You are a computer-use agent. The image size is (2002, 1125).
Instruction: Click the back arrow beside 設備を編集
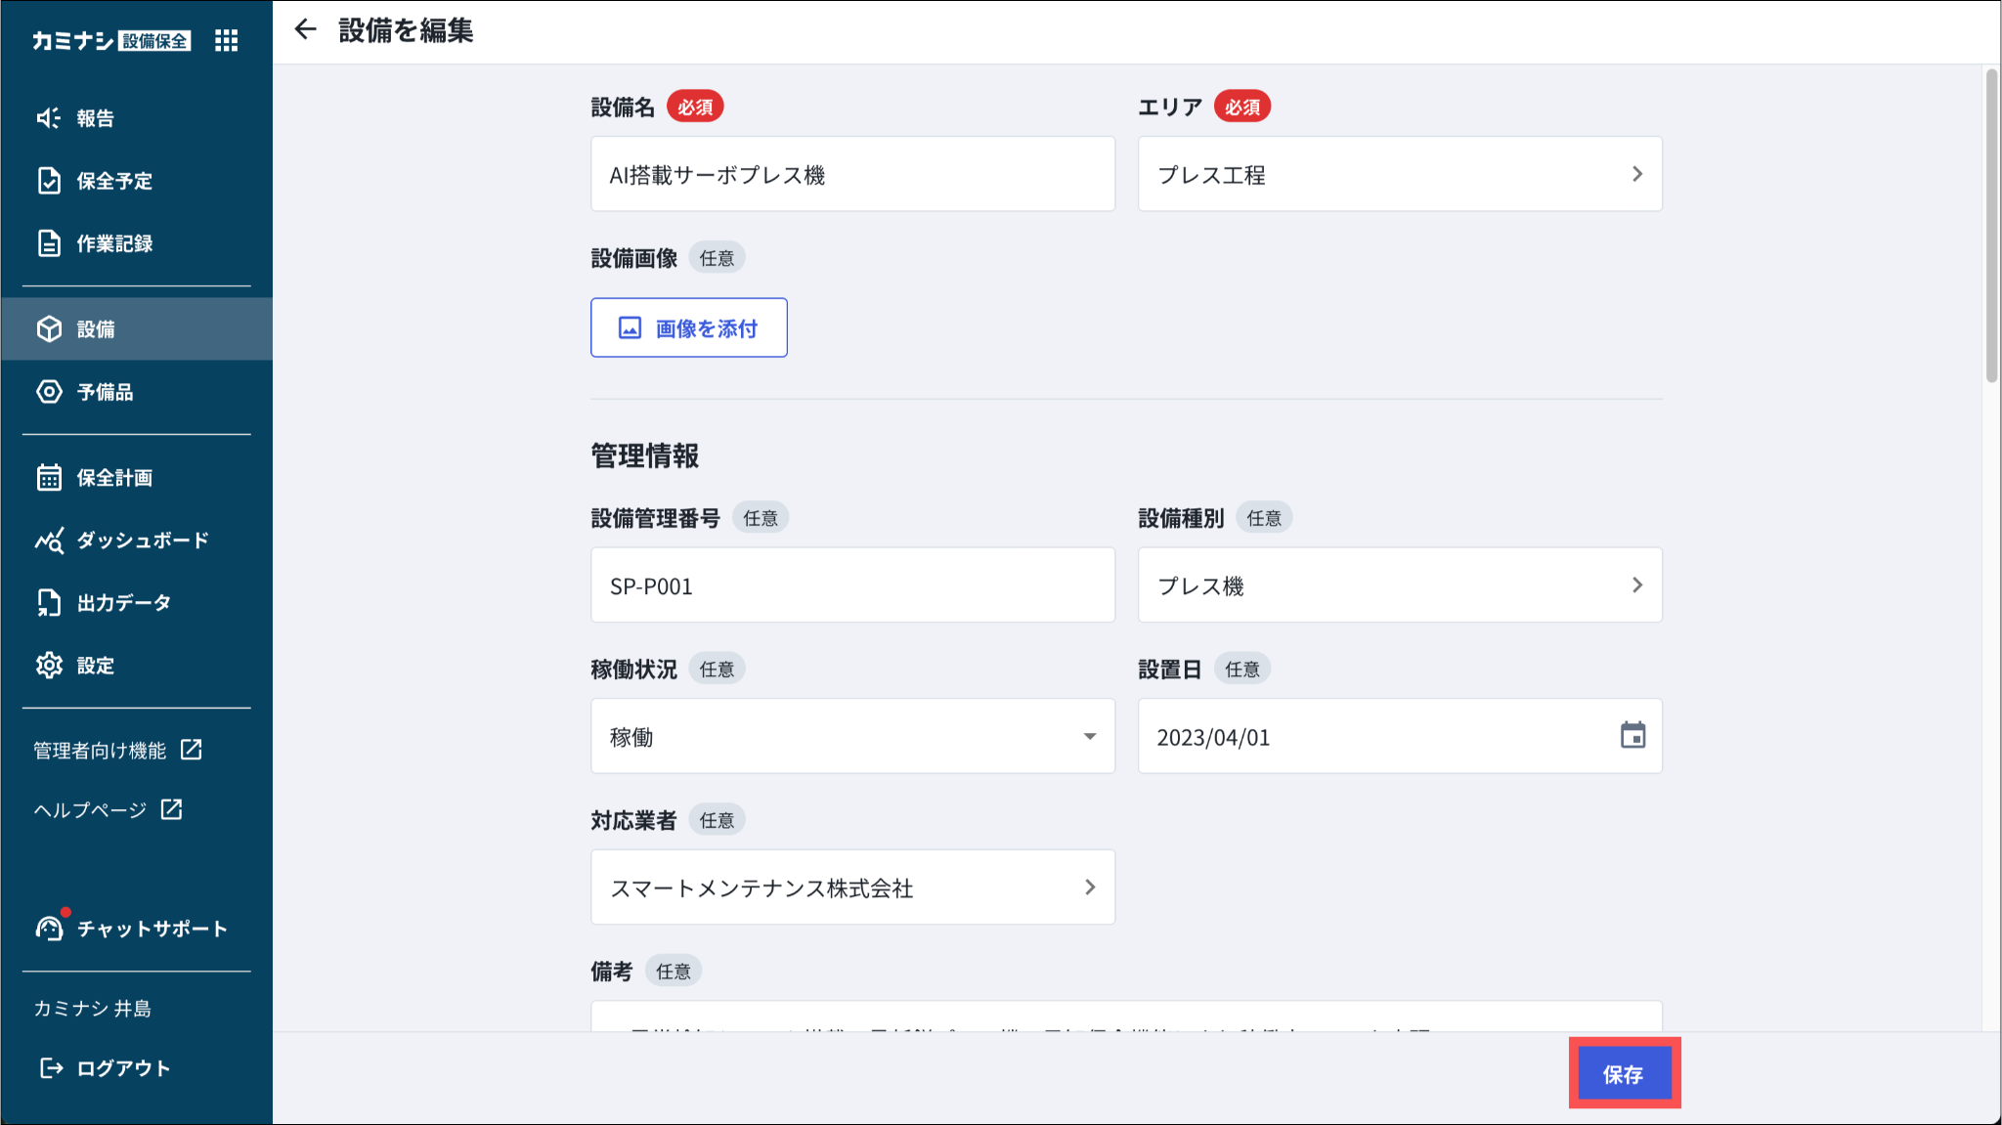pyautogui.click(x=306, y=30)
